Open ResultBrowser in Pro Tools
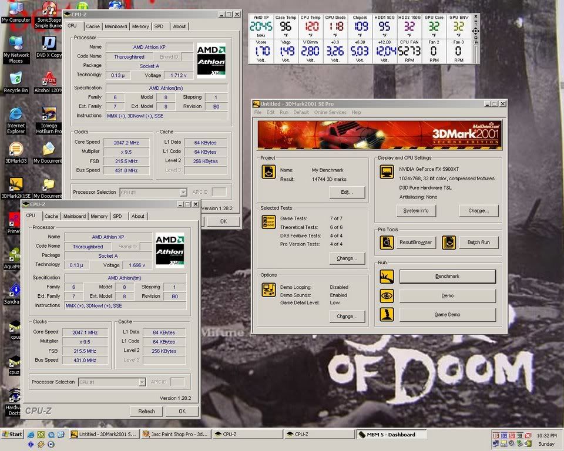564x451 pixels. pyautogui.click(x=415, y=243)
